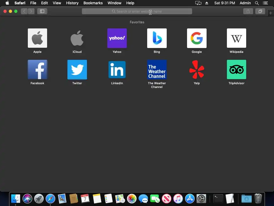Open the View menu
Image resolution: width=274 pixels, height=206 pixels.
pyautogui.click(x=57, y=3)
